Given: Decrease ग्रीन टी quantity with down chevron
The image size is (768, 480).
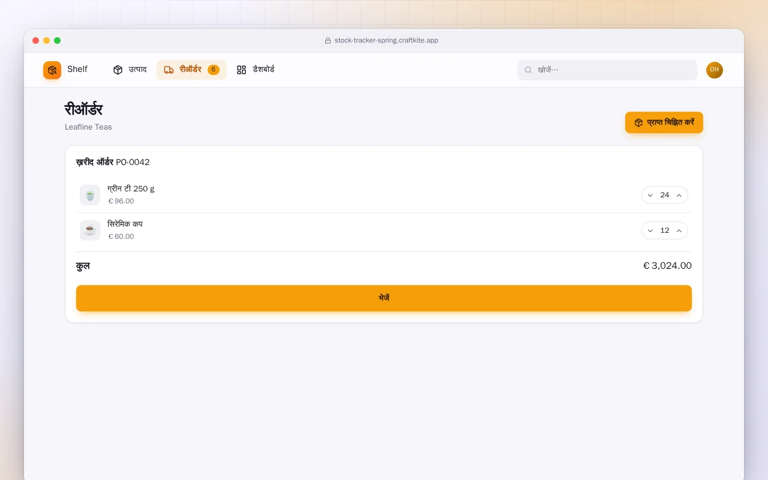Looking at the screenshot, I should point(650,195).
